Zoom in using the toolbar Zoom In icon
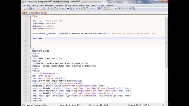This screenshot has height=106, width=189. point(76,9)
